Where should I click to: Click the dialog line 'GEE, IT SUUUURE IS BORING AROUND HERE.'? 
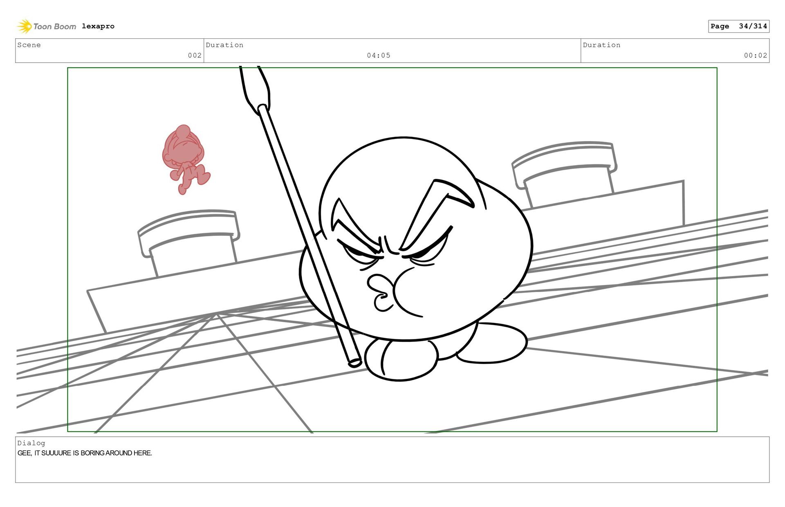85,453
